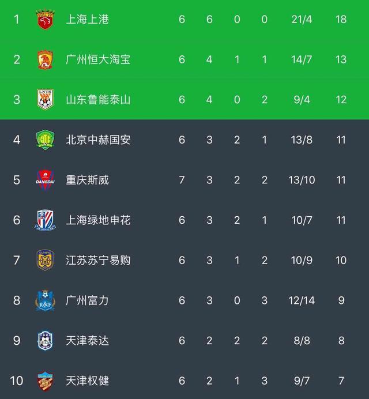Tap the 21/4 goals figure in top row

click(x=302, y=20)
